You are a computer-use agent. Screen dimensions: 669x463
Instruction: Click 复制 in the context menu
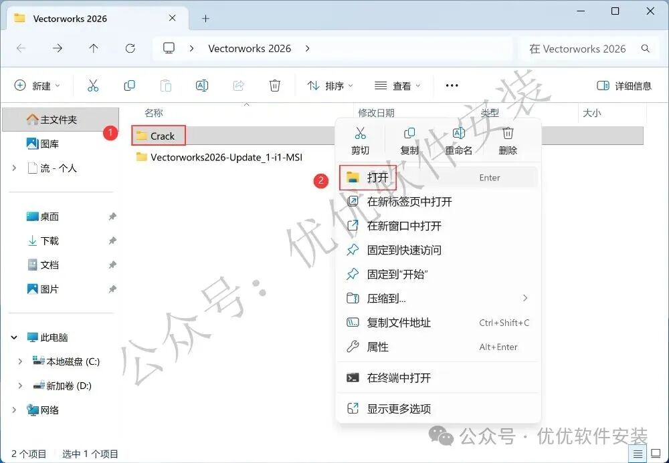pos(409,140)
